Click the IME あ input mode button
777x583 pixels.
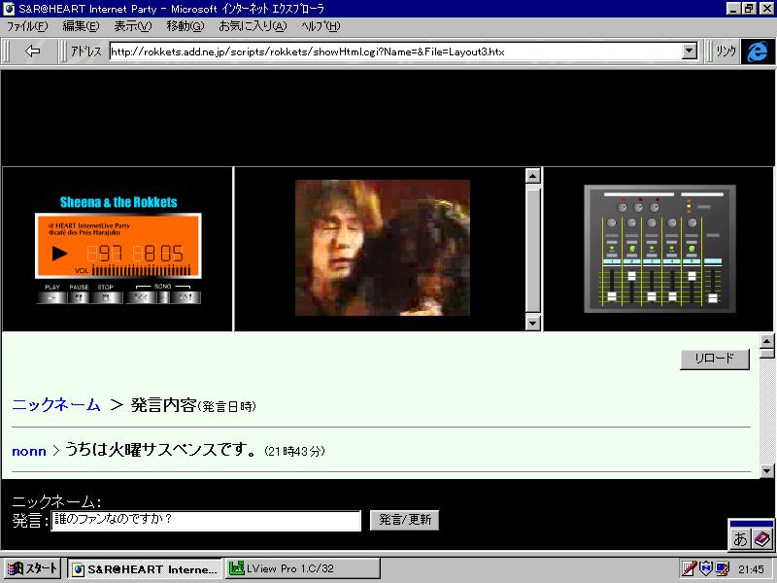coord(740,538)
